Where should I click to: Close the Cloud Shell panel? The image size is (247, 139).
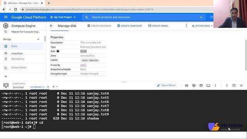coord(241,85)
